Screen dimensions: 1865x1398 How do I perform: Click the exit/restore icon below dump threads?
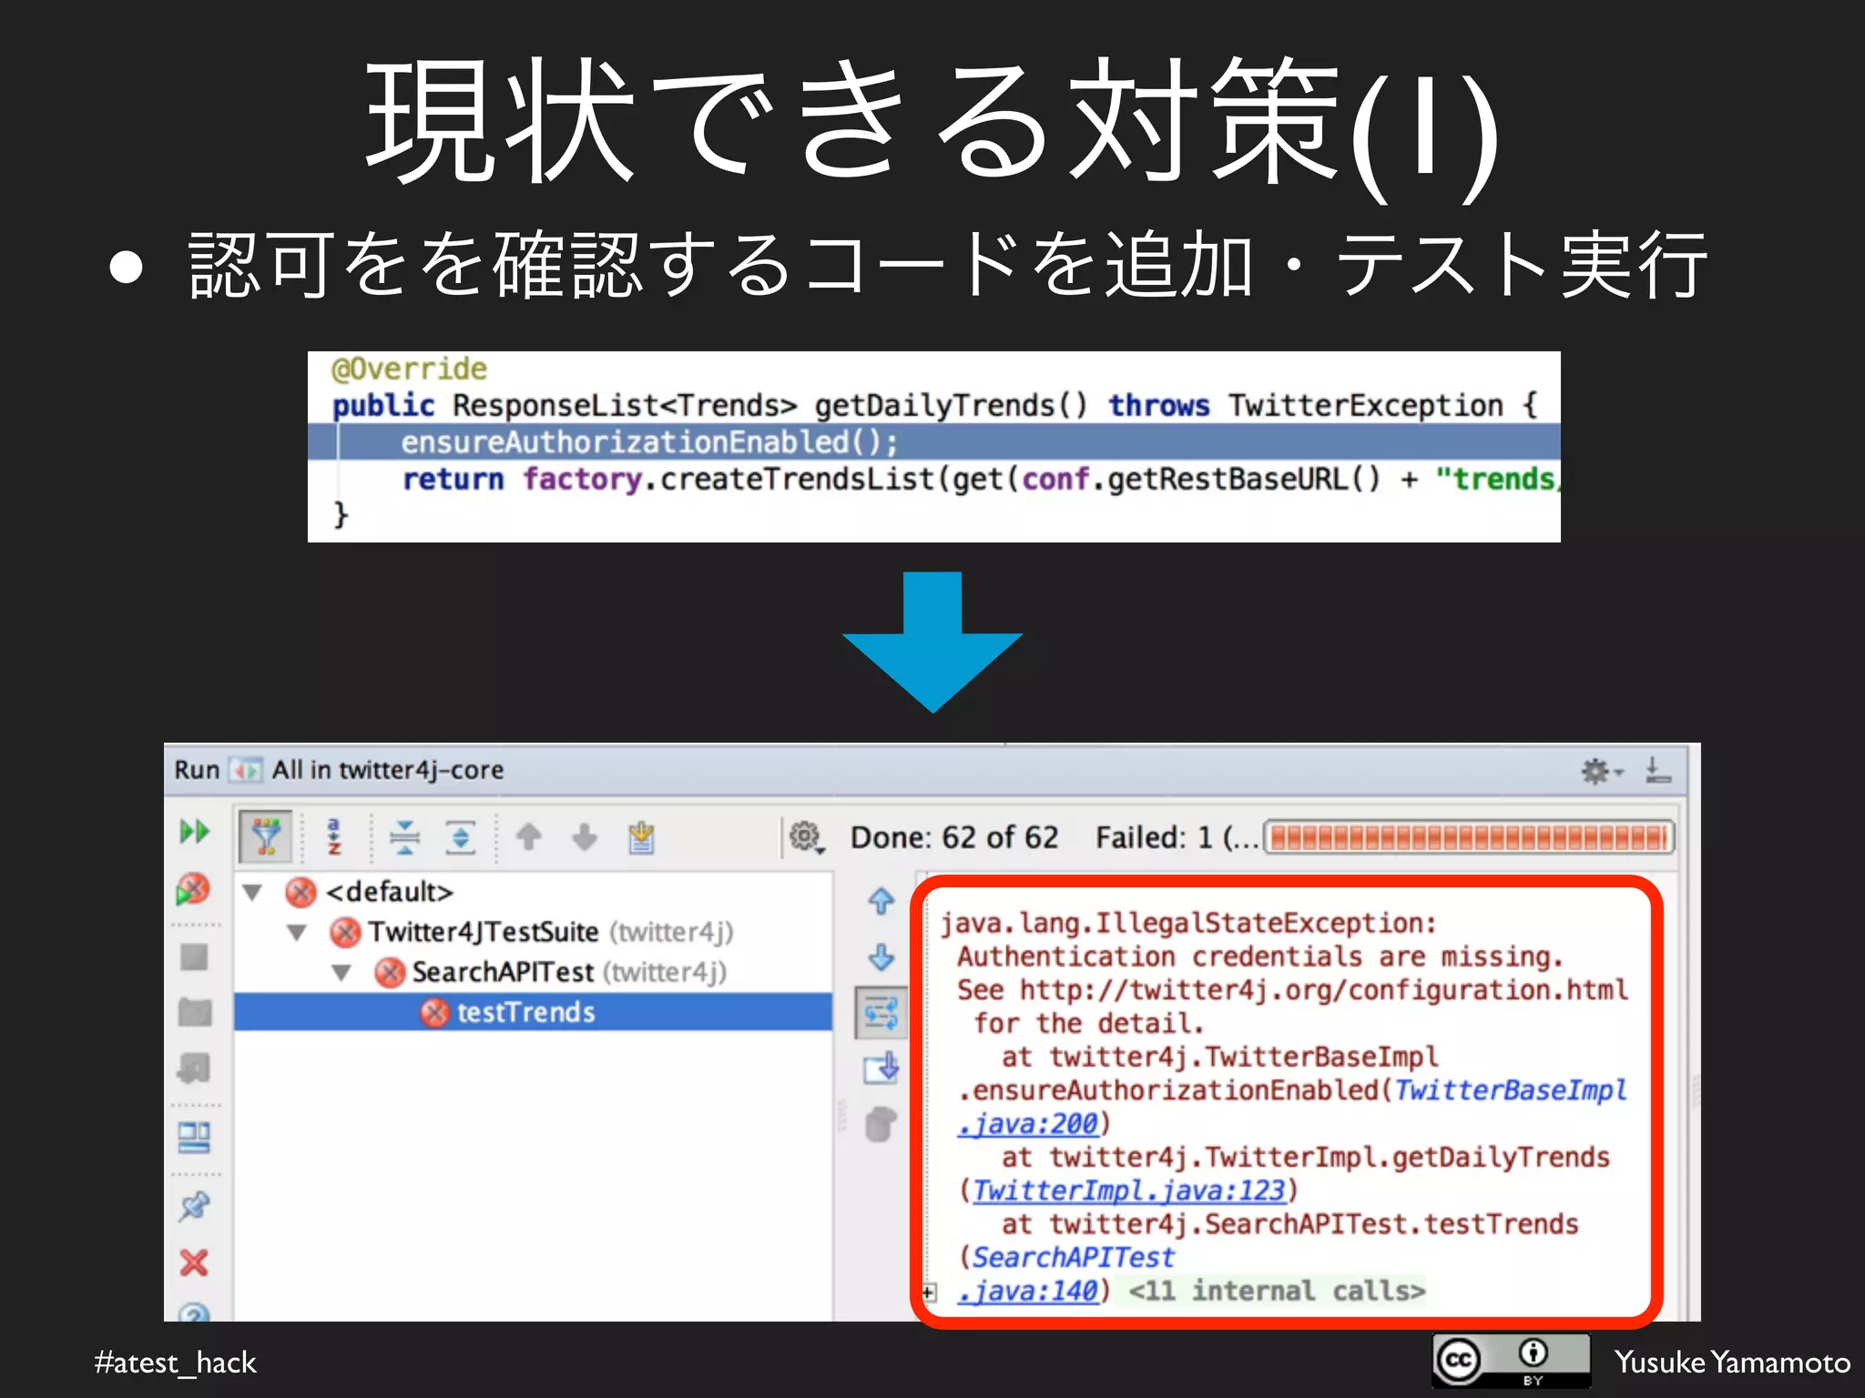(194, 1068)
